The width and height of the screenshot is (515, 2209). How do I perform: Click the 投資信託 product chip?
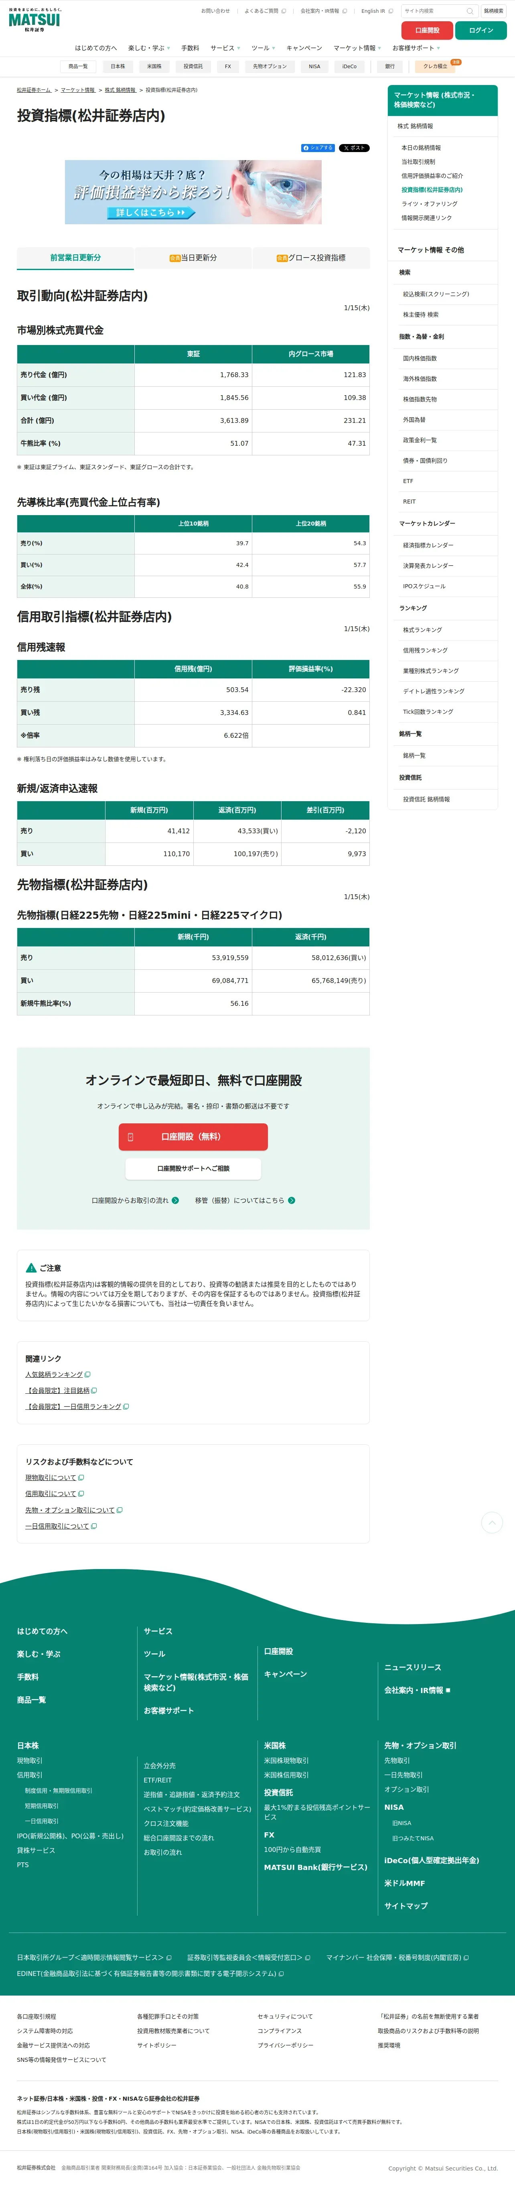tap(193, 66)
